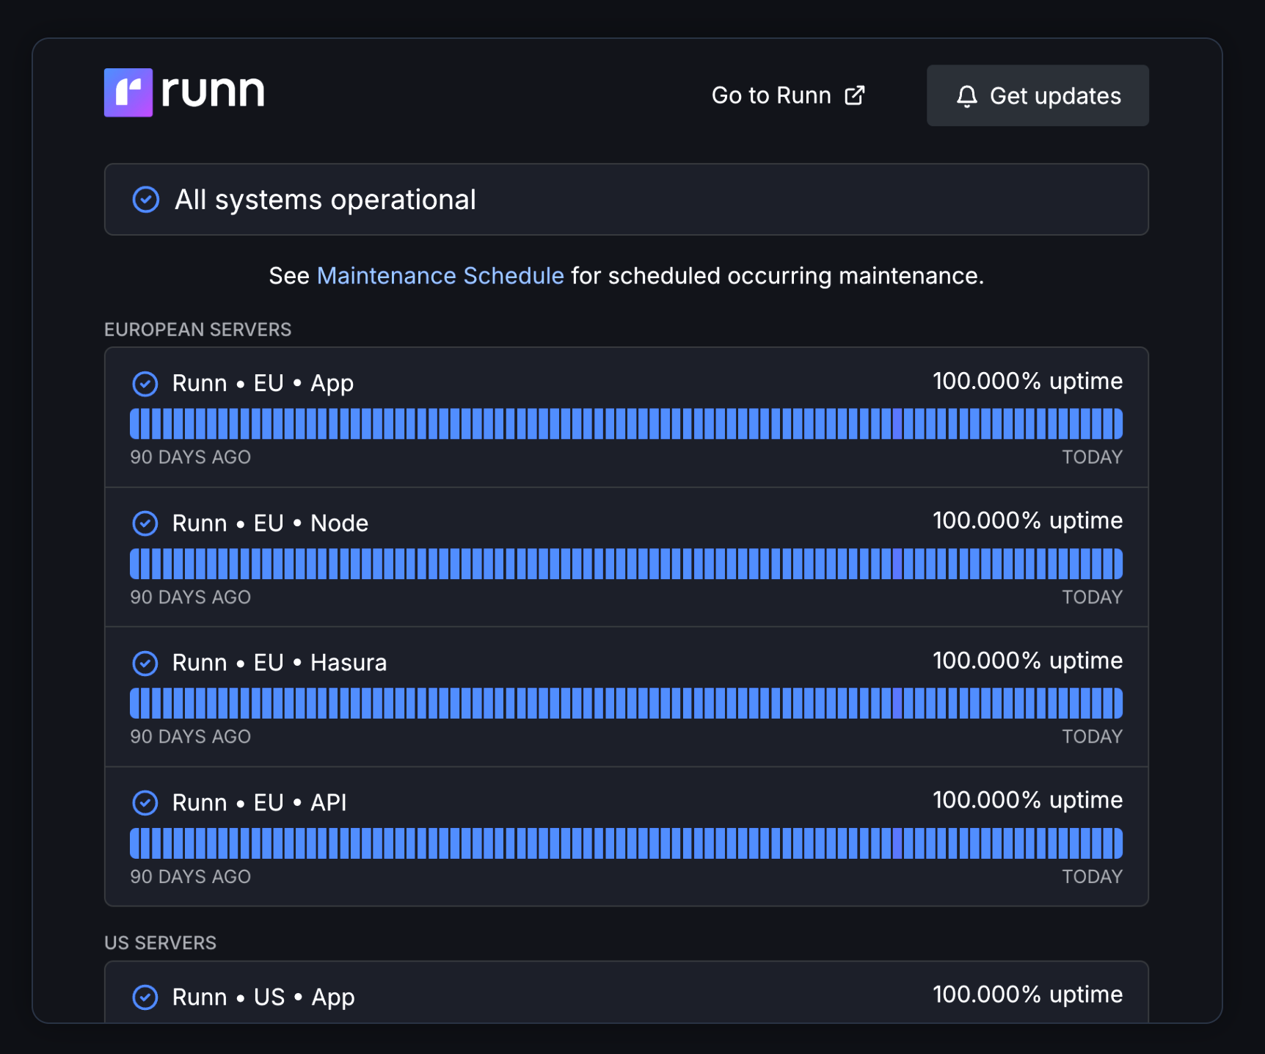1265x1054 pixels.
Task: Select the All systems operational banner text
Action: pos(325,200)
